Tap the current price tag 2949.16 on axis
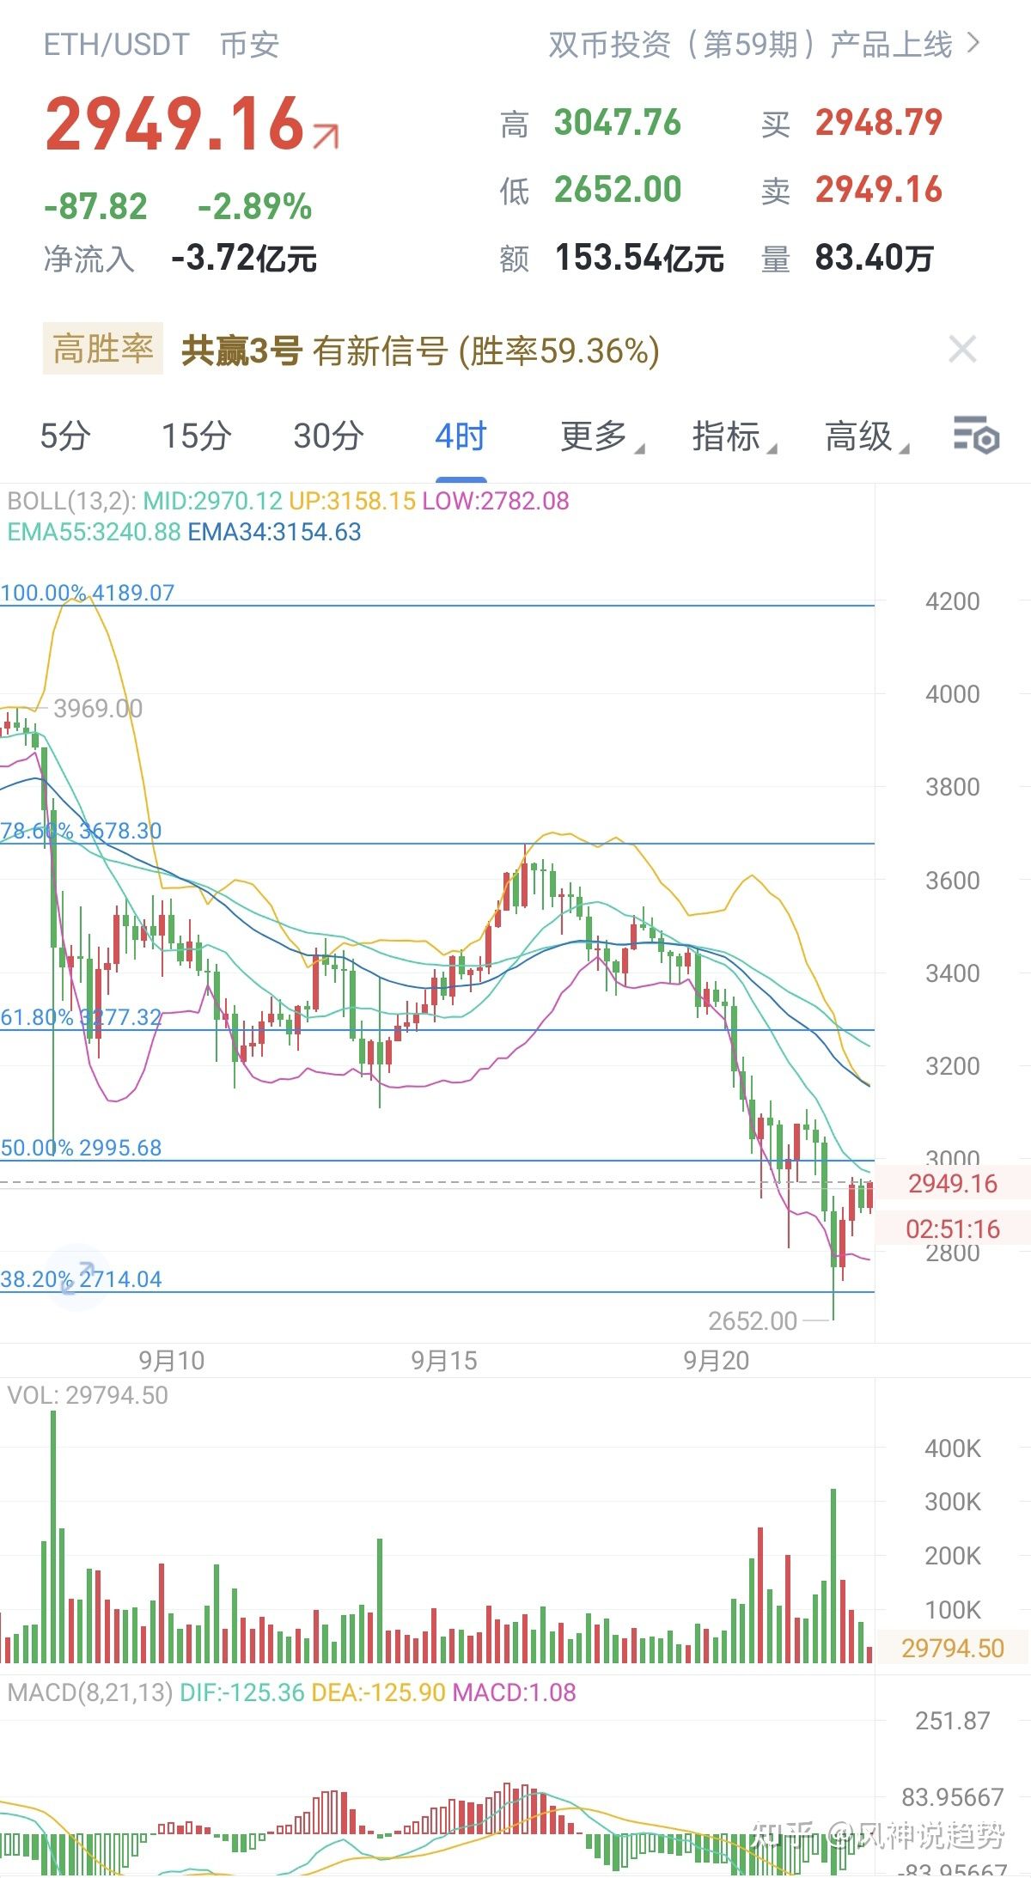Image resolution: width=1031 pixels, height=1878 pixels. 952,1183
